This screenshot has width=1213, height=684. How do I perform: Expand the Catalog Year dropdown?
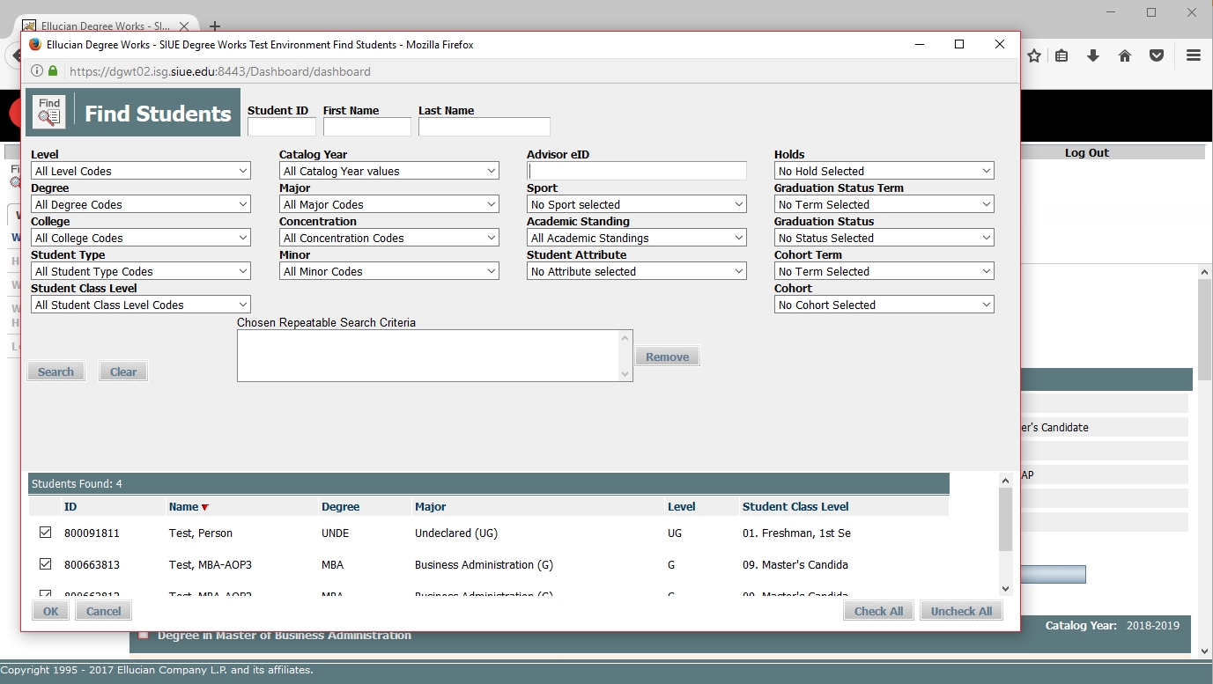click(x=389, y=171)
